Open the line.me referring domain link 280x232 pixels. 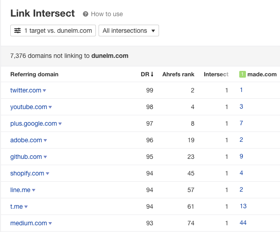(x=20, y=190)
